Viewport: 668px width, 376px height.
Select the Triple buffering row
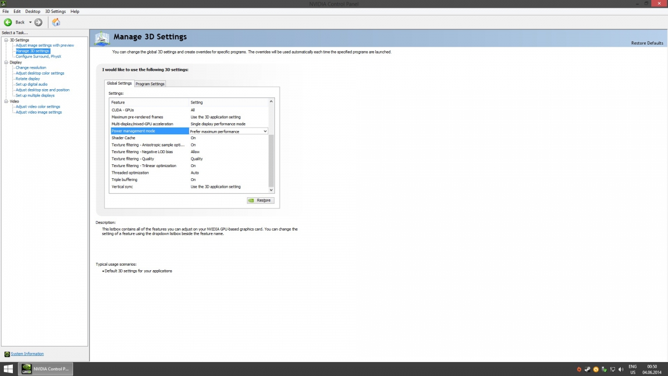click(189, 179)
